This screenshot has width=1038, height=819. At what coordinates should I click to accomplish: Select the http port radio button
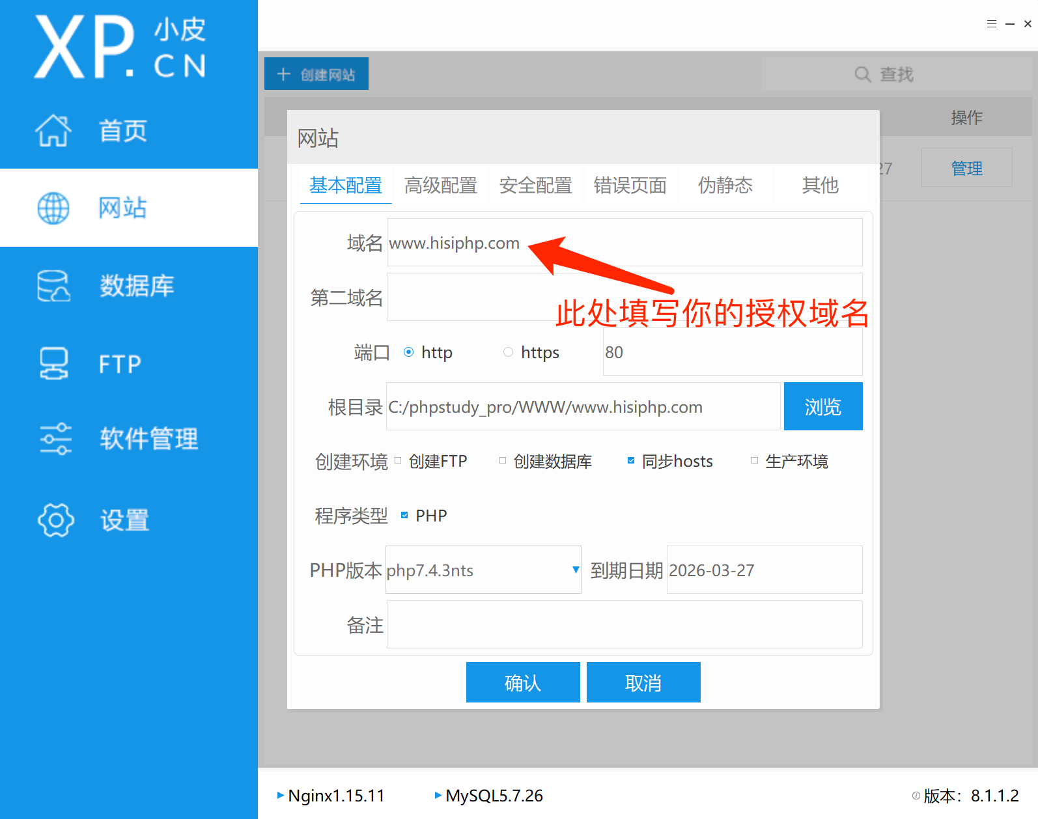(408, 352)
